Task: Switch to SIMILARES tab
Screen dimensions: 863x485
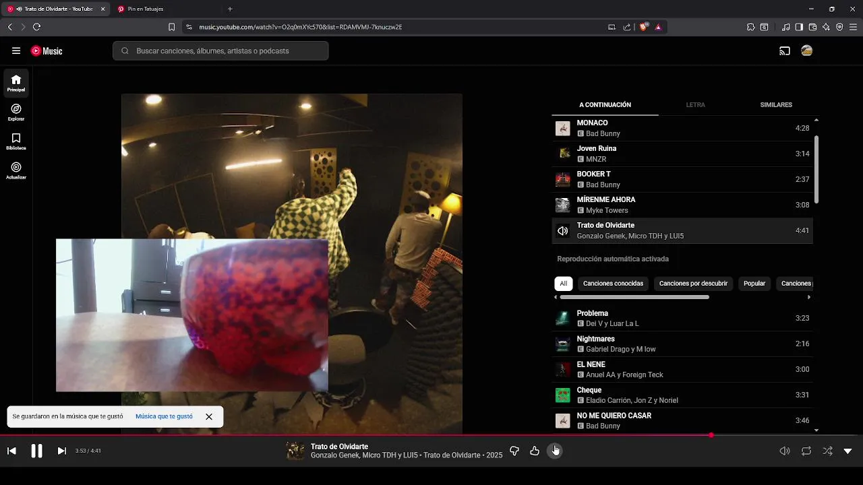Action: click(776, 105)
